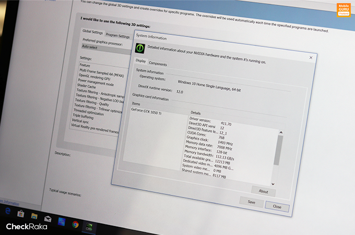The width and height of the screenshot is (355, 235).
Task: Switch to the Components tab
Action: pyautogui.click(x=158, y=64)
